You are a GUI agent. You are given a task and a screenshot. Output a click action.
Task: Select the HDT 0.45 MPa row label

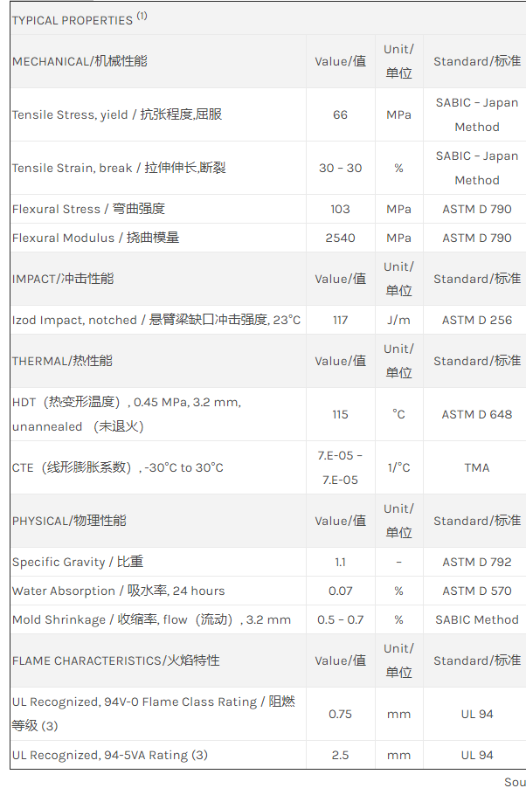coord(127,414)
